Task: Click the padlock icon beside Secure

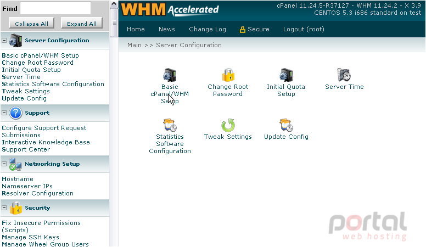Action: [x=242, y=30]
